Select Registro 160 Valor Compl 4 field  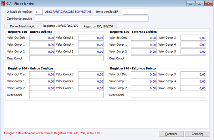[x=91, y=81]
